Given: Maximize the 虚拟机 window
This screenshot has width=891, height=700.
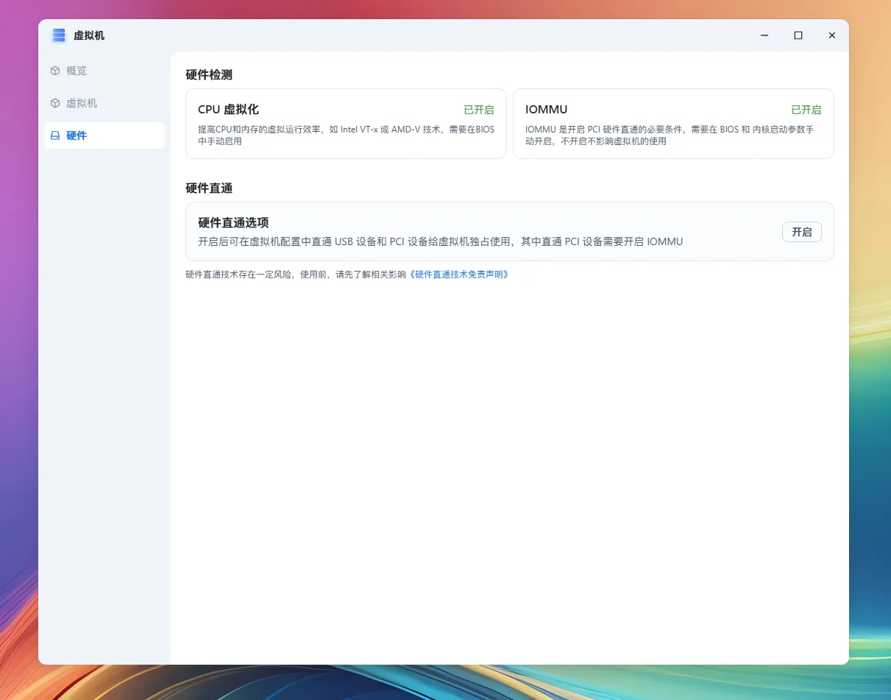Looking at the screenshot, I should coord(798,35).
